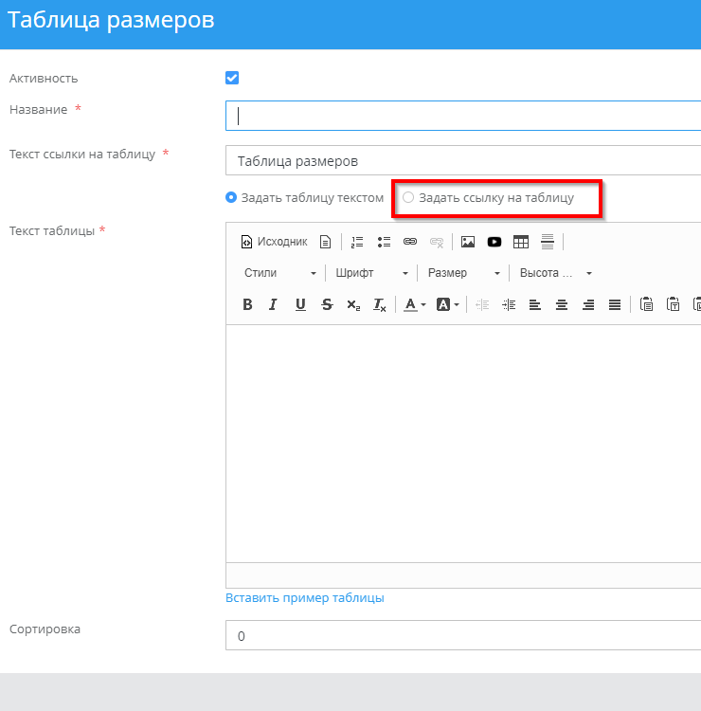Uncheck the Активность checkbox
Screen dimensions: 701x711
[232, 78]
